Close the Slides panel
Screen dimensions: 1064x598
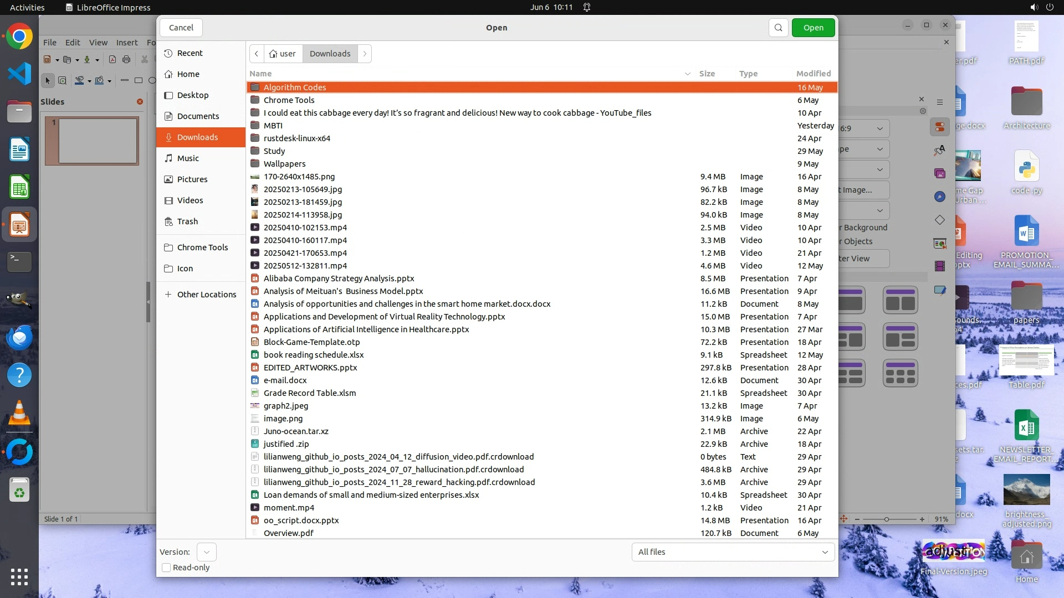click(x=140, y=102)
